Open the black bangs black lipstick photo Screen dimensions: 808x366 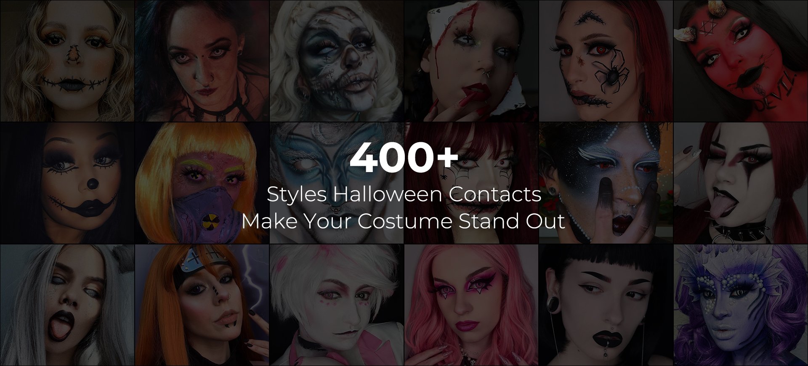(x=606, y=305)
